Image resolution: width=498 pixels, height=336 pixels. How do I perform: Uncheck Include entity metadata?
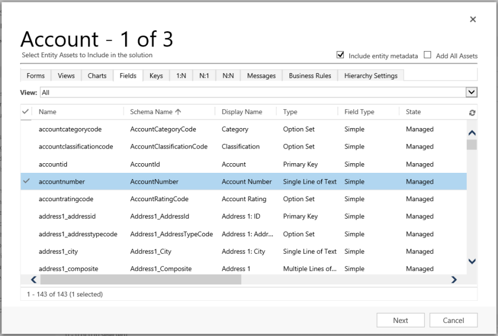click(340, 56)
